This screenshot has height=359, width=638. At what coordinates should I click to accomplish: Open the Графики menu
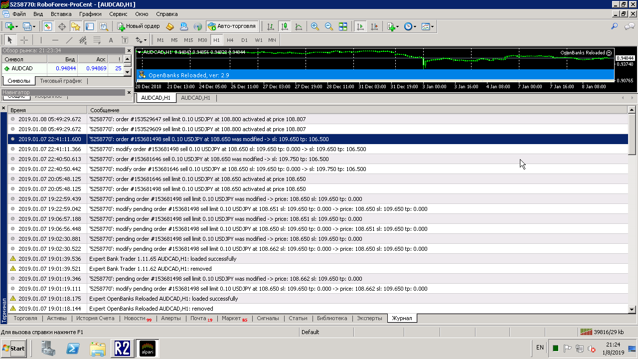click(x=90, y=14)
